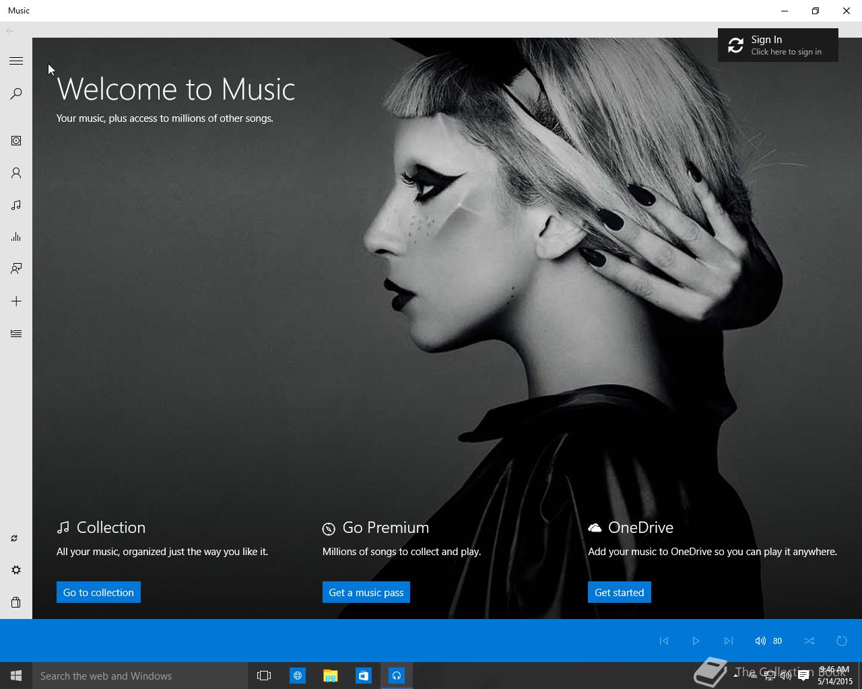Skip to previous track
The width and height of the screenshot is (862, 689).
(x=664, y=641)
